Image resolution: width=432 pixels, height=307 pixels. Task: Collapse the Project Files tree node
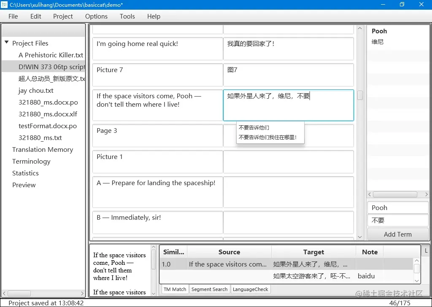pos(7,43)
